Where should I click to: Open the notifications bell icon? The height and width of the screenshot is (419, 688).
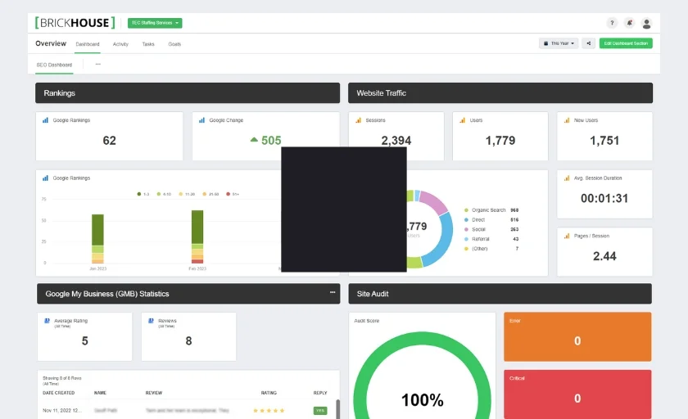(629, 23)
